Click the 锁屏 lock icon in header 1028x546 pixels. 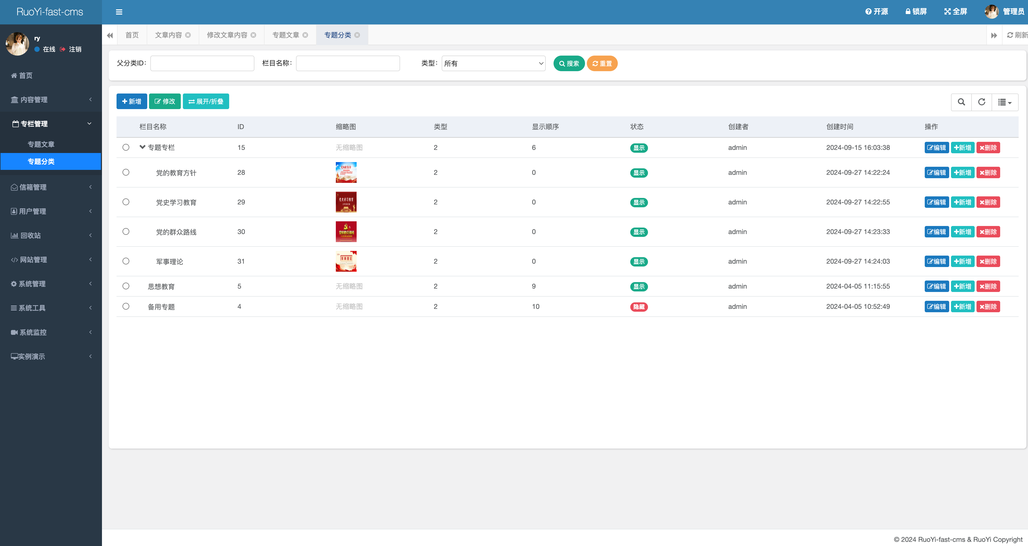pyautogui.click(x=908, y=11)
